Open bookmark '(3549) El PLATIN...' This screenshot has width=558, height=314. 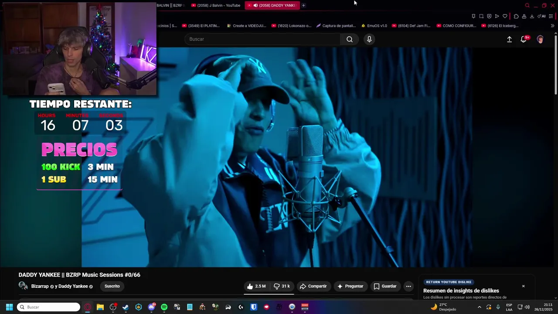(x=201, y=26)
